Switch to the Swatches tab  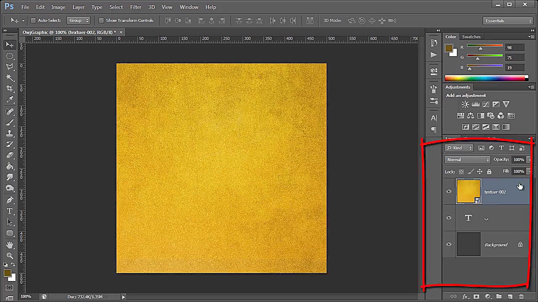[471, 37]
